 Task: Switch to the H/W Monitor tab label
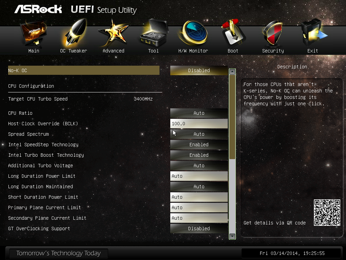point(193,51)
